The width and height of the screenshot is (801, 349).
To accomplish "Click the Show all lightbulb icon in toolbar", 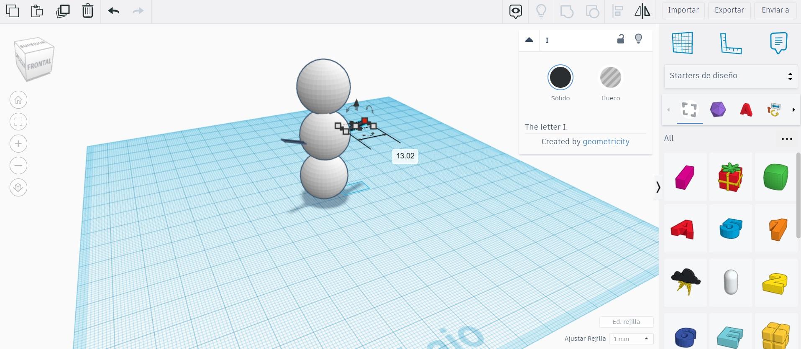I will click(x=541, y=11).
